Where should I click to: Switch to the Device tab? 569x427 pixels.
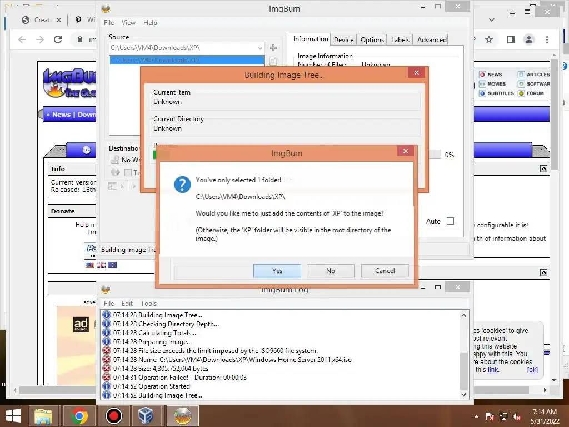click(343, 40)
